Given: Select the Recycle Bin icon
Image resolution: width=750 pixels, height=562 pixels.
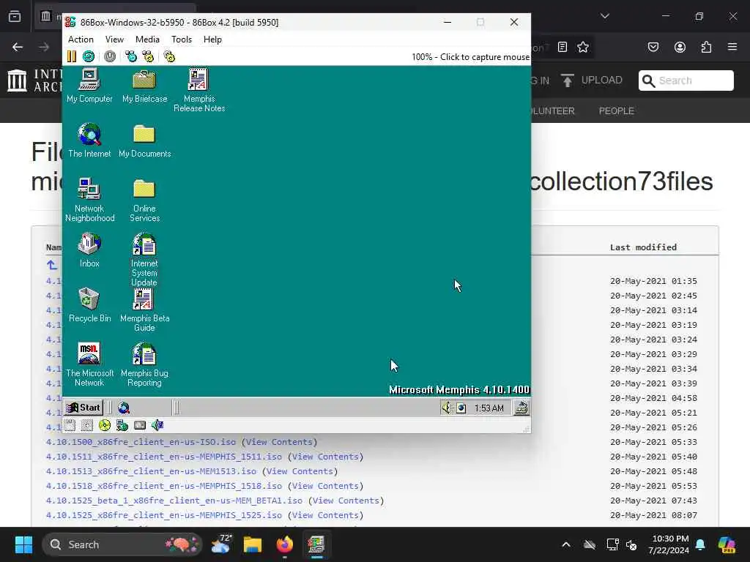Looking at the screenshot, I should 89,305.
